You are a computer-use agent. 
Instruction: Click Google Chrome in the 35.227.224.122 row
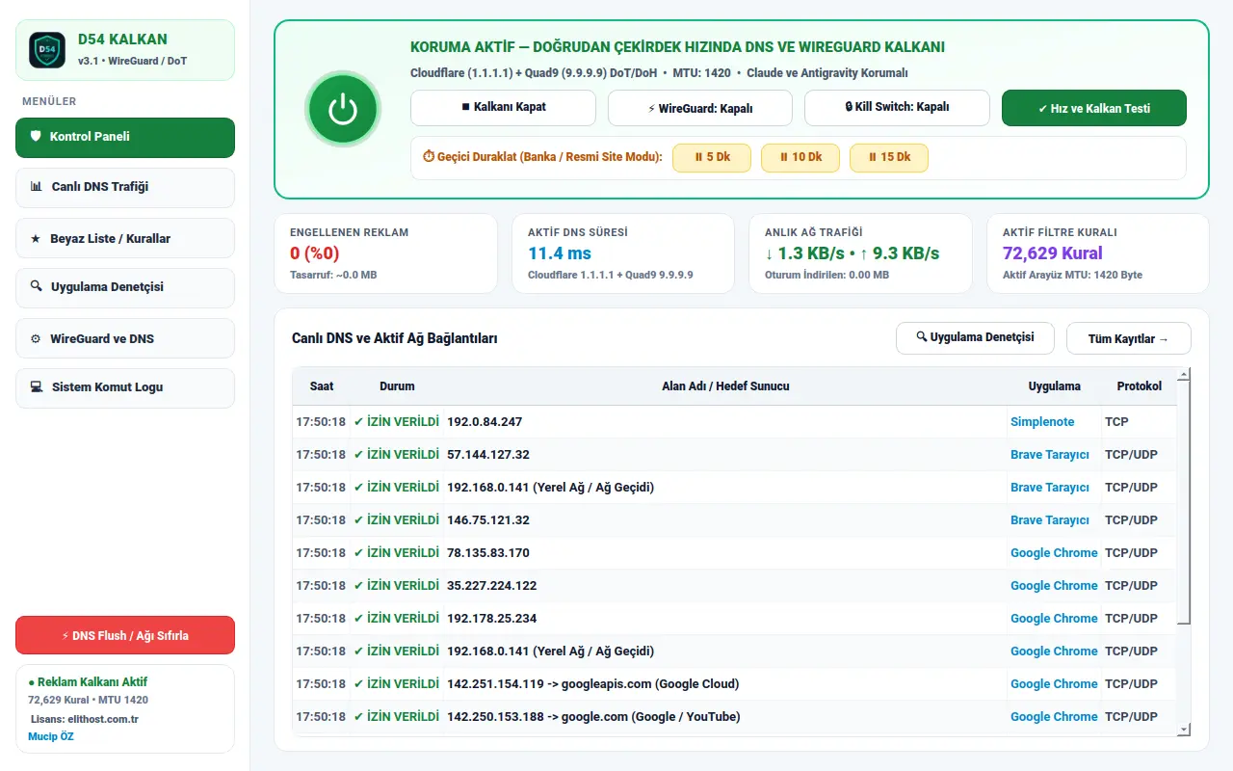pos(1054,586)
